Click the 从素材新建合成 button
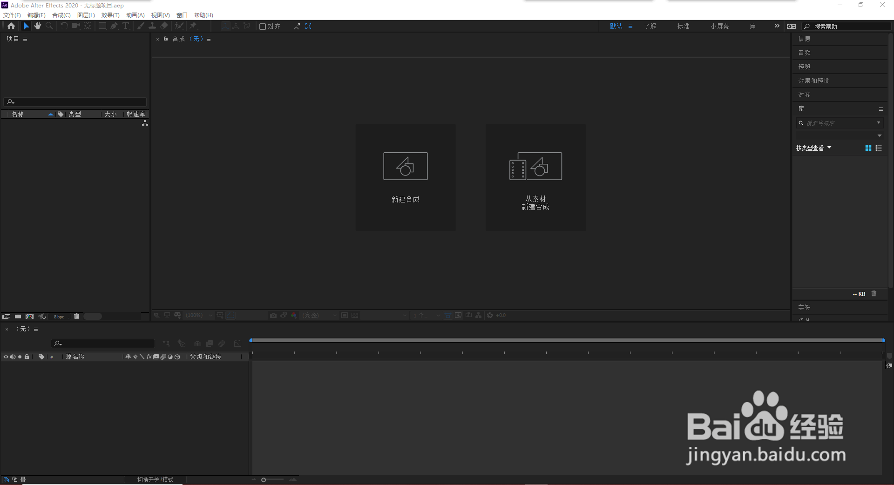 tap(535, 177)
